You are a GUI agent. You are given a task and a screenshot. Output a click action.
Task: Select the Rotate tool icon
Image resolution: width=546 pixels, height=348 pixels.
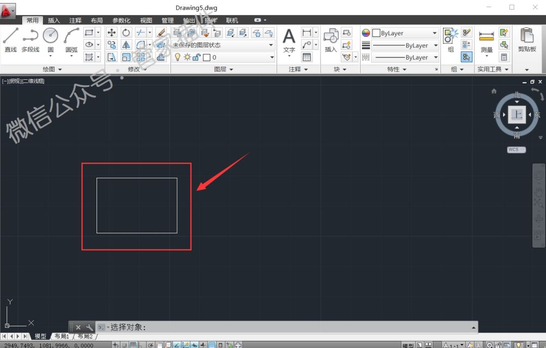point(126,33)
